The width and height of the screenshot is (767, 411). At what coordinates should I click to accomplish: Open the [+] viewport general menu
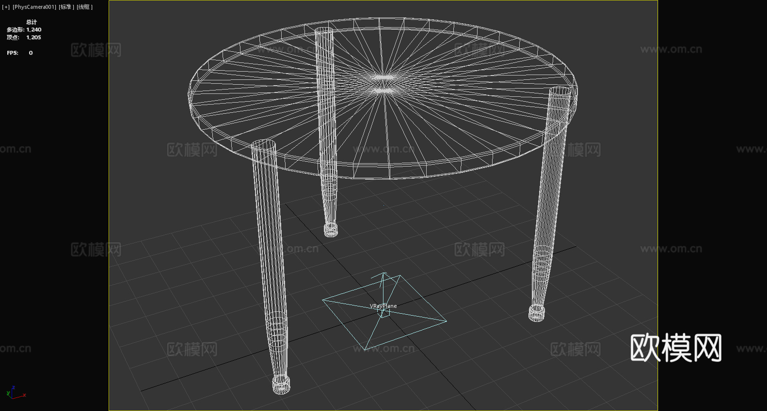(x=6, y=7)
